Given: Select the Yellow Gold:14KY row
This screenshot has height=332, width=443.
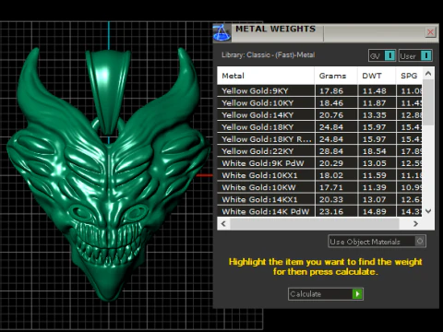Looking at the screenshot, I should coord(319,114).
